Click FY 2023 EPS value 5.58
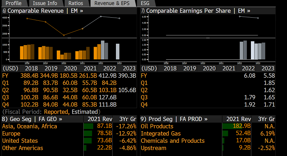287x156 pixels. tap(269, 76)
